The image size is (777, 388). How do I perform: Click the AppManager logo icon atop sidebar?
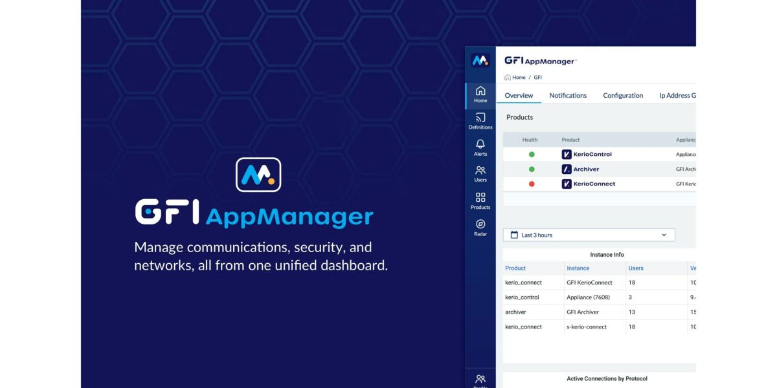click(480, 60)
